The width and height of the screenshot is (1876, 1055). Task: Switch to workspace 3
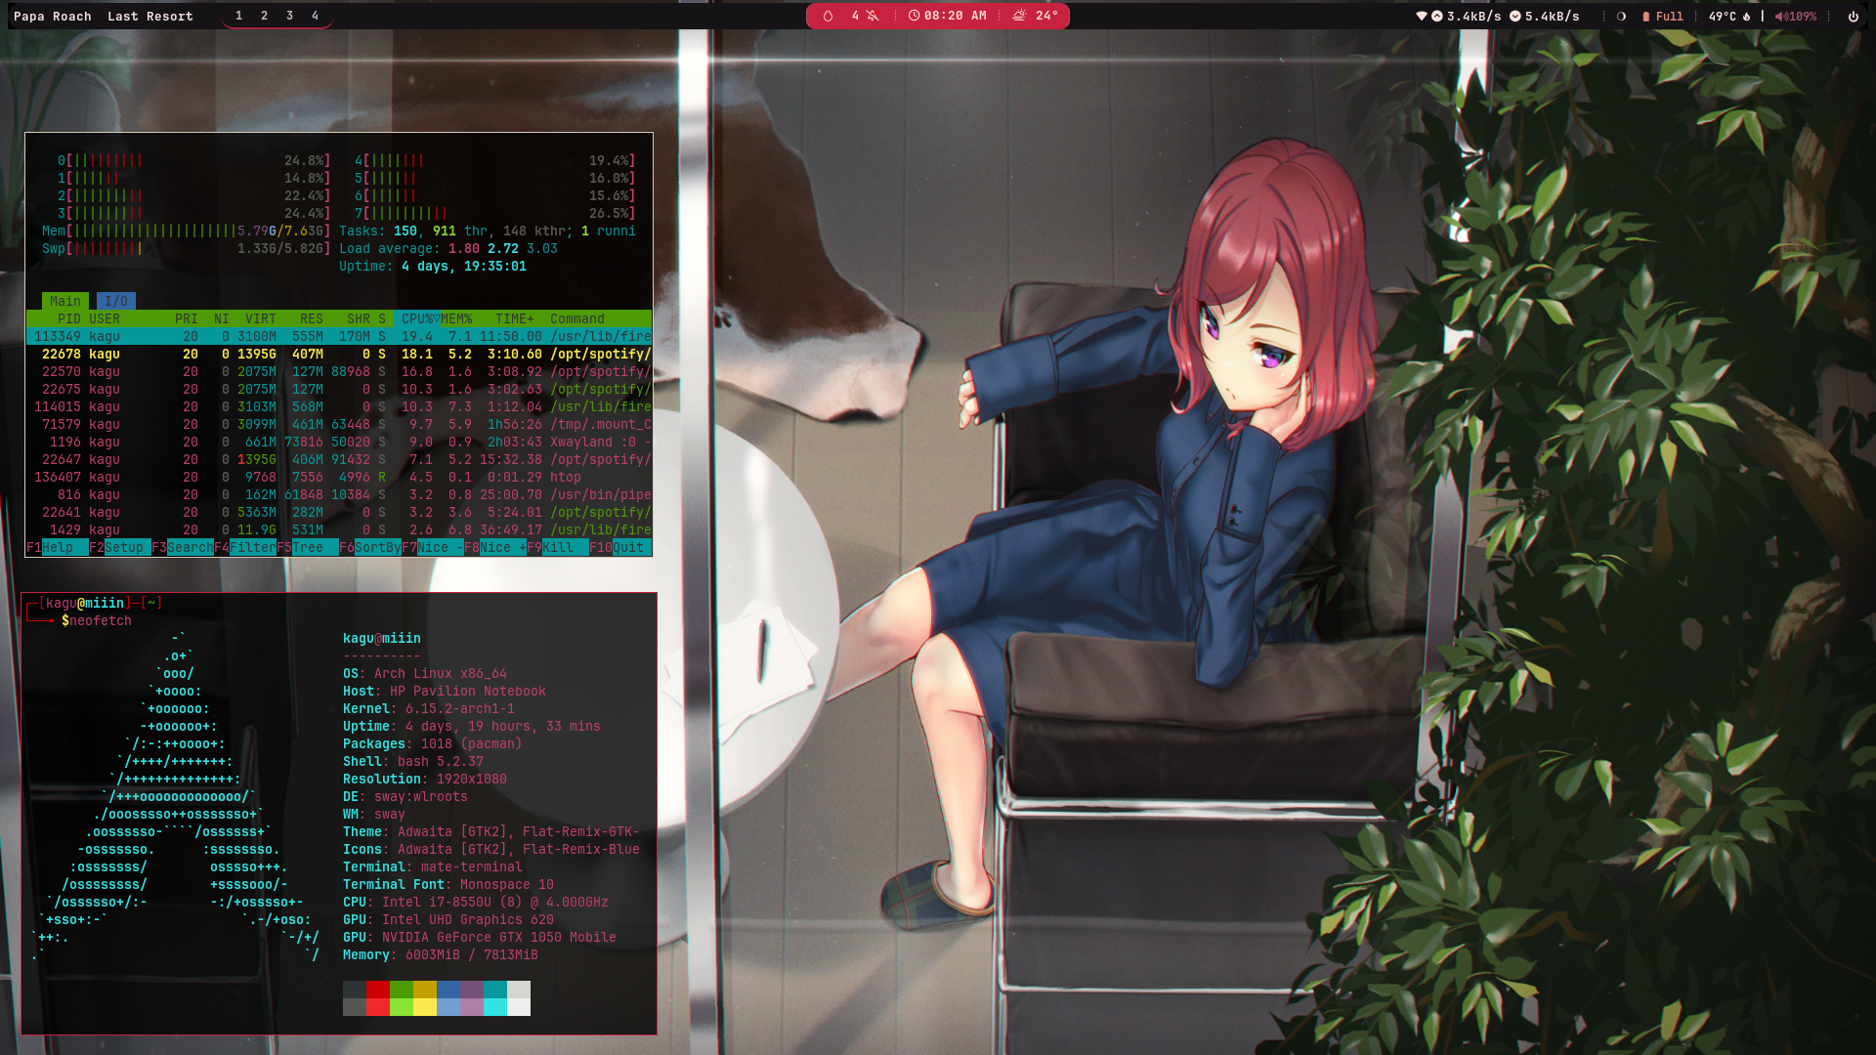click(x=289, y=16)
